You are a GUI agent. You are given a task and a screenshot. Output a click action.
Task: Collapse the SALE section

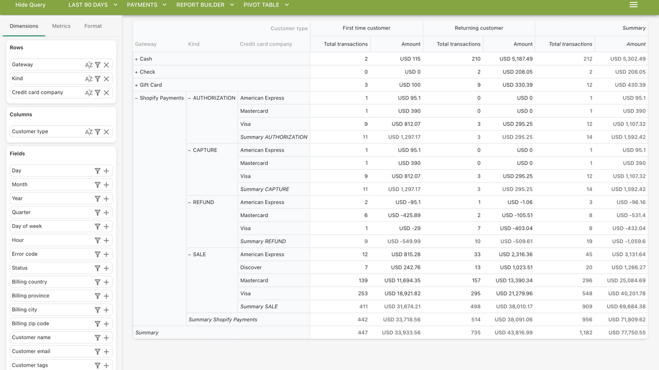click(188, 254)
